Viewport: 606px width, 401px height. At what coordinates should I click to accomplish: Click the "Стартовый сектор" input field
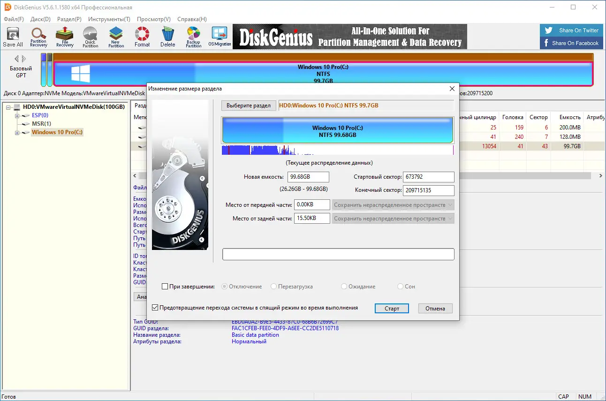(428, 177)
